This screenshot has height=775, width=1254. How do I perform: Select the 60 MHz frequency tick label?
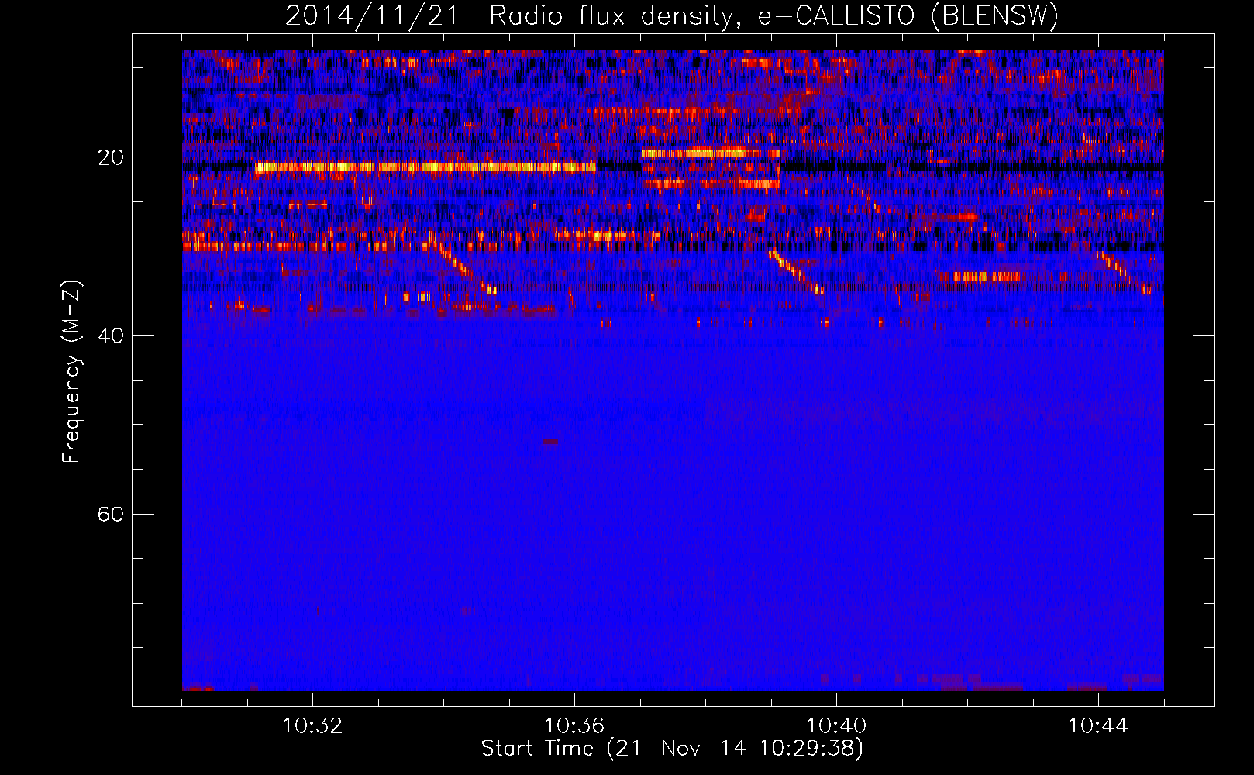[x=111, y=514]
